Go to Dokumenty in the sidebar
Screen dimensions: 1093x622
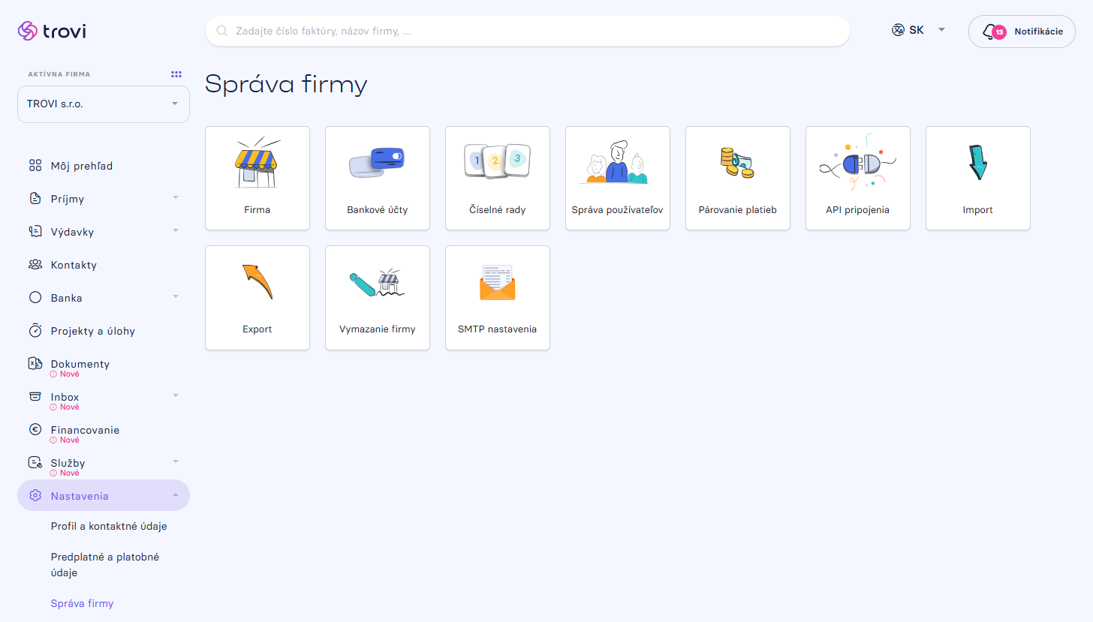tap(80, 364)
